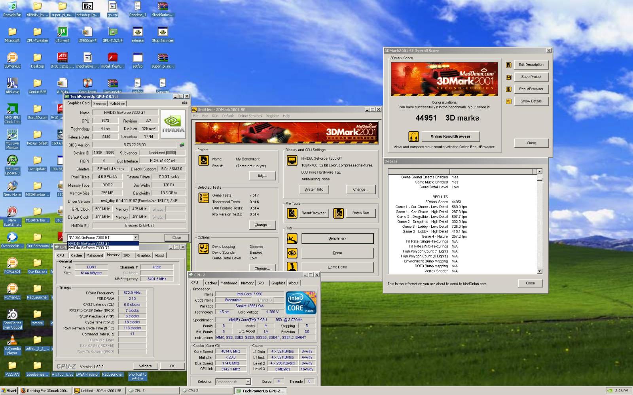Click the Batch Run icon in Pro Tools
Viewport: 633px width, 395px height.
[339, 213]
